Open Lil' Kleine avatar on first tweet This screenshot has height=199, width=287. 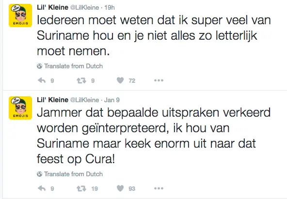coord(20,15)
